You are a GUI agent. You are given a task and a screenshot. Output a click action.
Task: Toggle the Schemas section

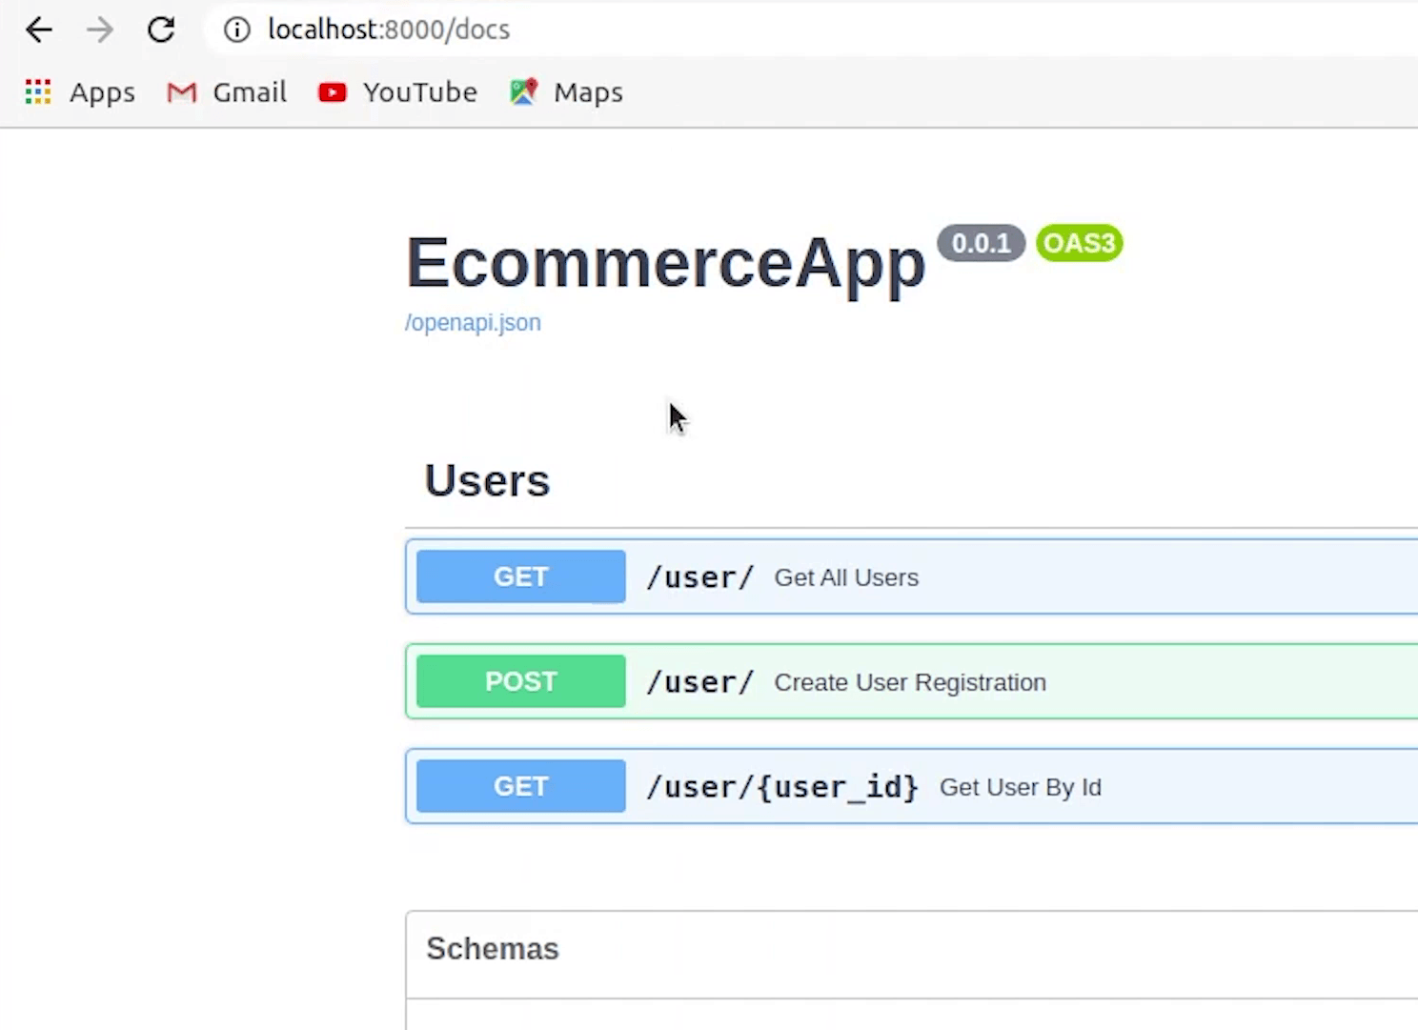coord(493,949)
